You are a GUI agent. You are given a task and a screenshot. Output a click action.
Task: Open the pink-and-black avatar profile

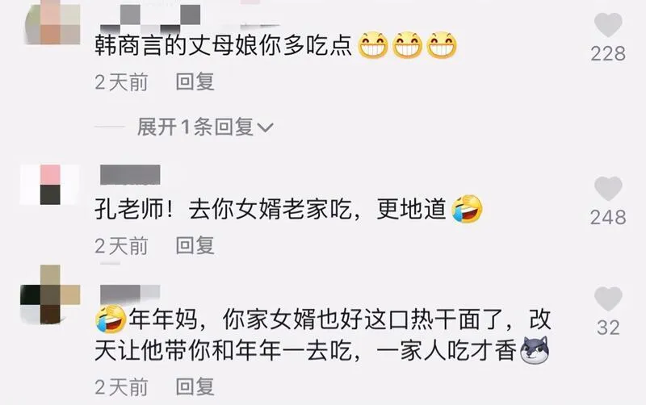(50, 185)
